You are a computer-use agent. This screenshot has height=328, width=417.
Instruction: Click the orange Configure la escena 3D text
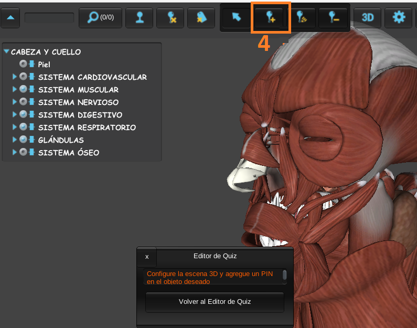210,278
